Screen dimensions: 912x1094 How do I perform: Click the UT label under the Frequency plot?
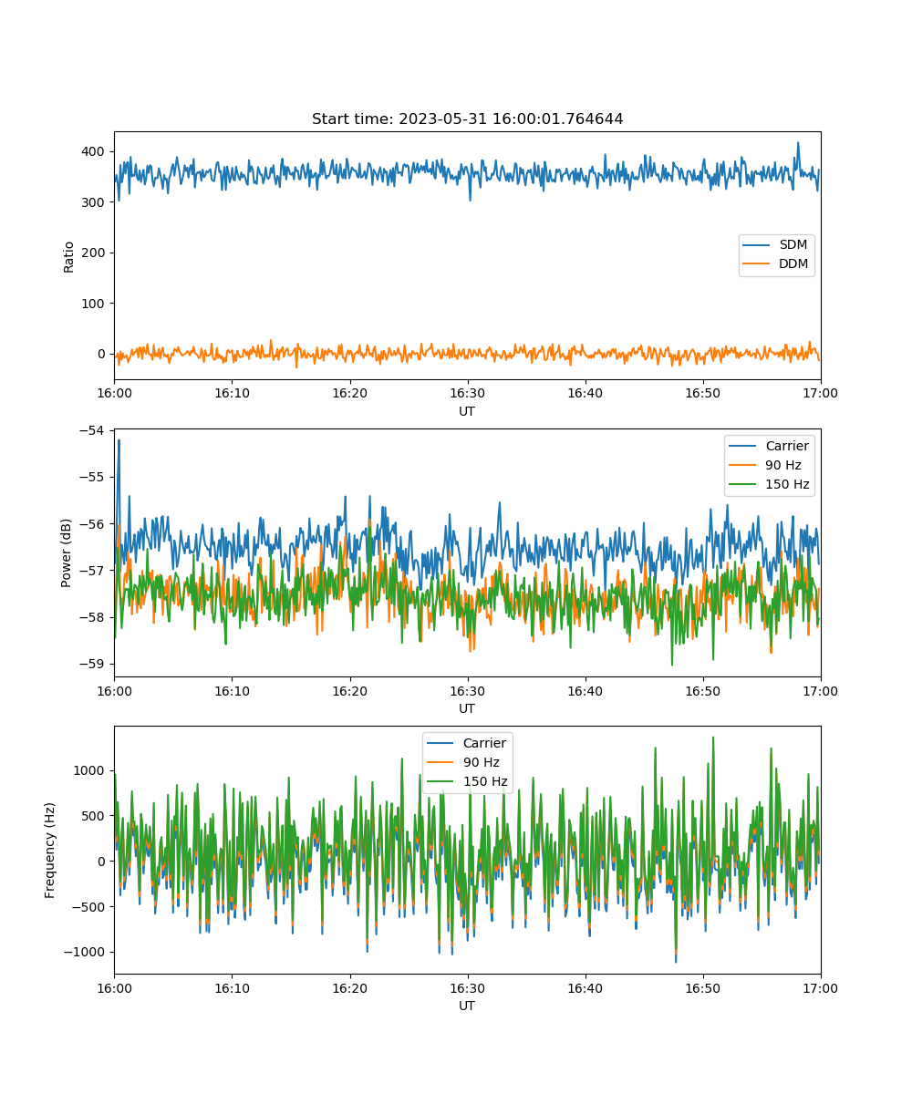coord(467,1006)
